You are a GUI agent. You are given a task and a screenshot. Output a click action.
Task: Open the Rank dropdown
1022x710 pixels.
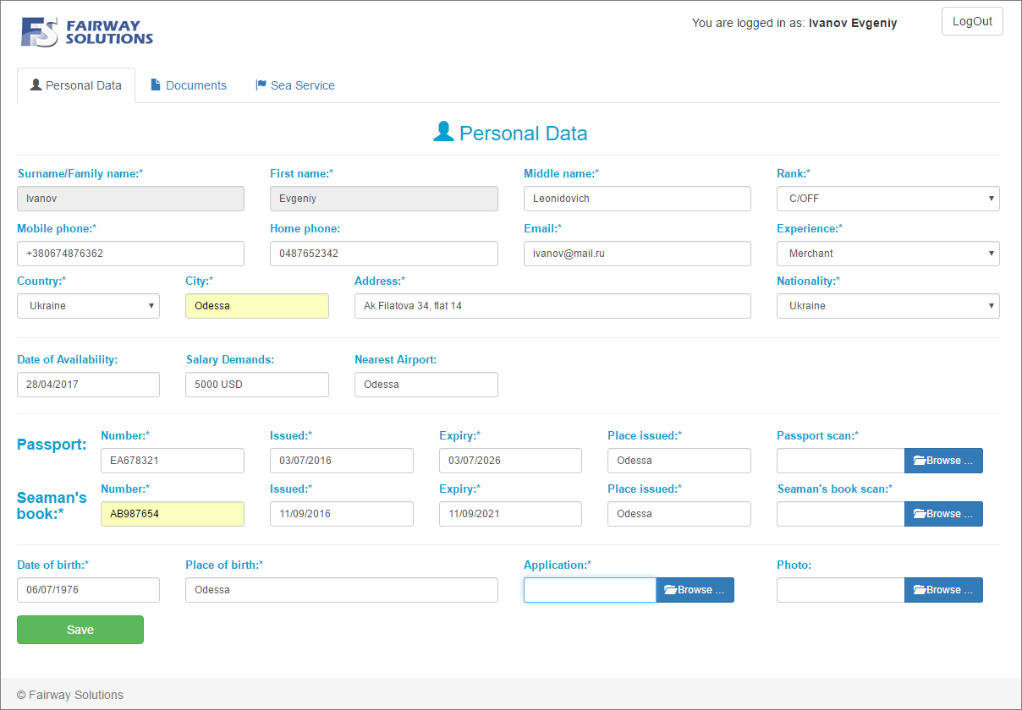[888, 199]
